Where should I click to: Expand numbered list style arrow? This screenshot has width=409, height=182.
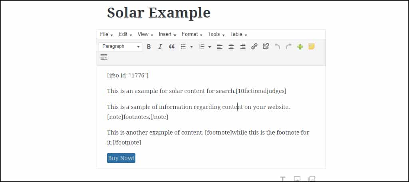click(x=210, y=47)
